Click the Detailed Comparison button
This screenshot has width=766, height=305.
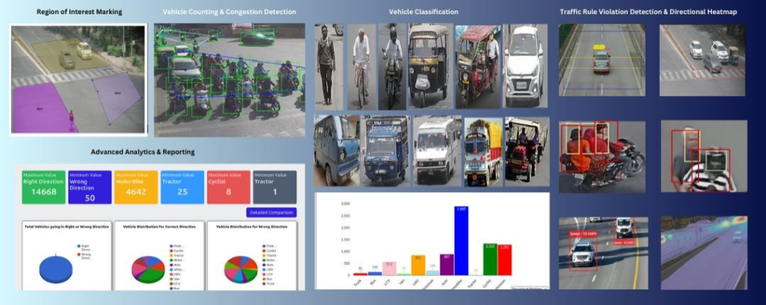(271, 212)
